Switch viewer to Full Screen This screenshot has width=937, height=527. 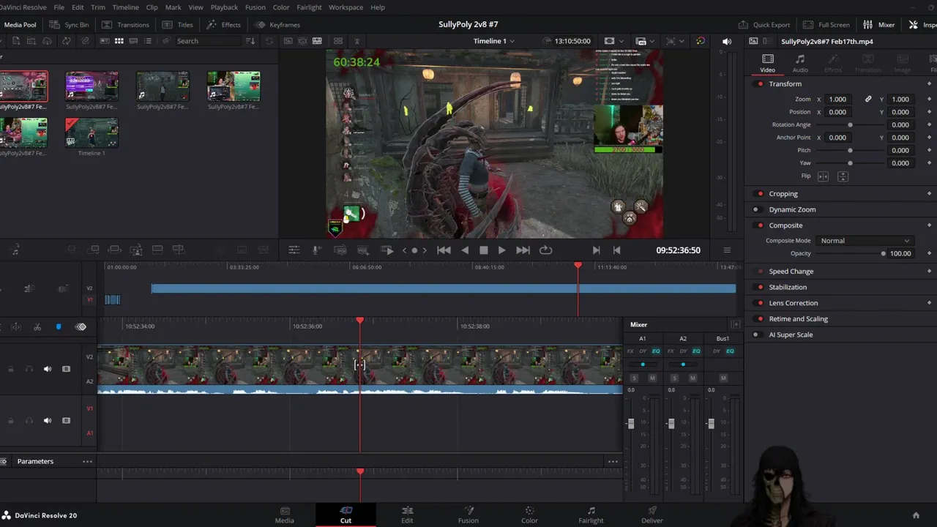[826, 25]
